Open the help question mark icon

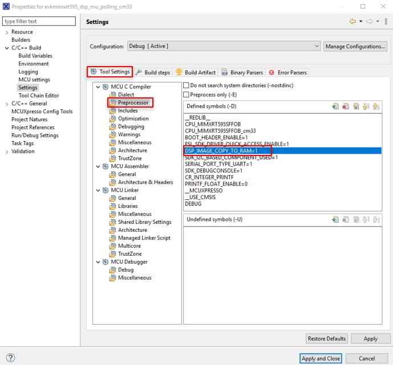pyautogui.click(x=10, y=358)
